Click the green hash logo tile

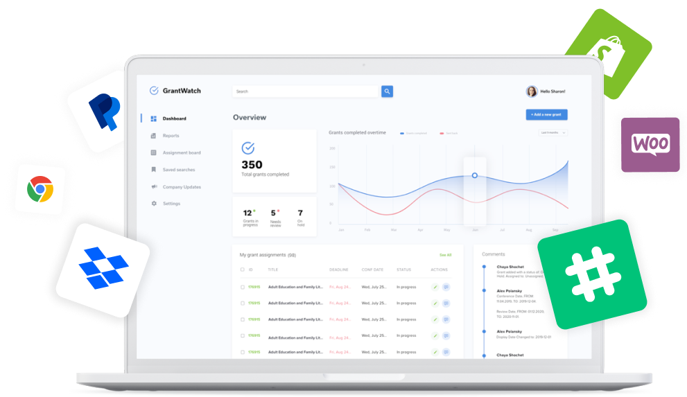tap(592, 275)
